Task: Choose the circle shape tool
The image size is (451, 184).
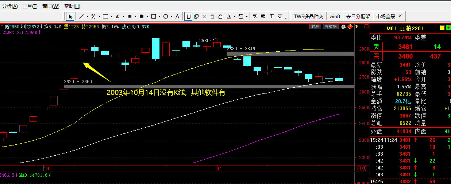Action: tap(166, 16)
